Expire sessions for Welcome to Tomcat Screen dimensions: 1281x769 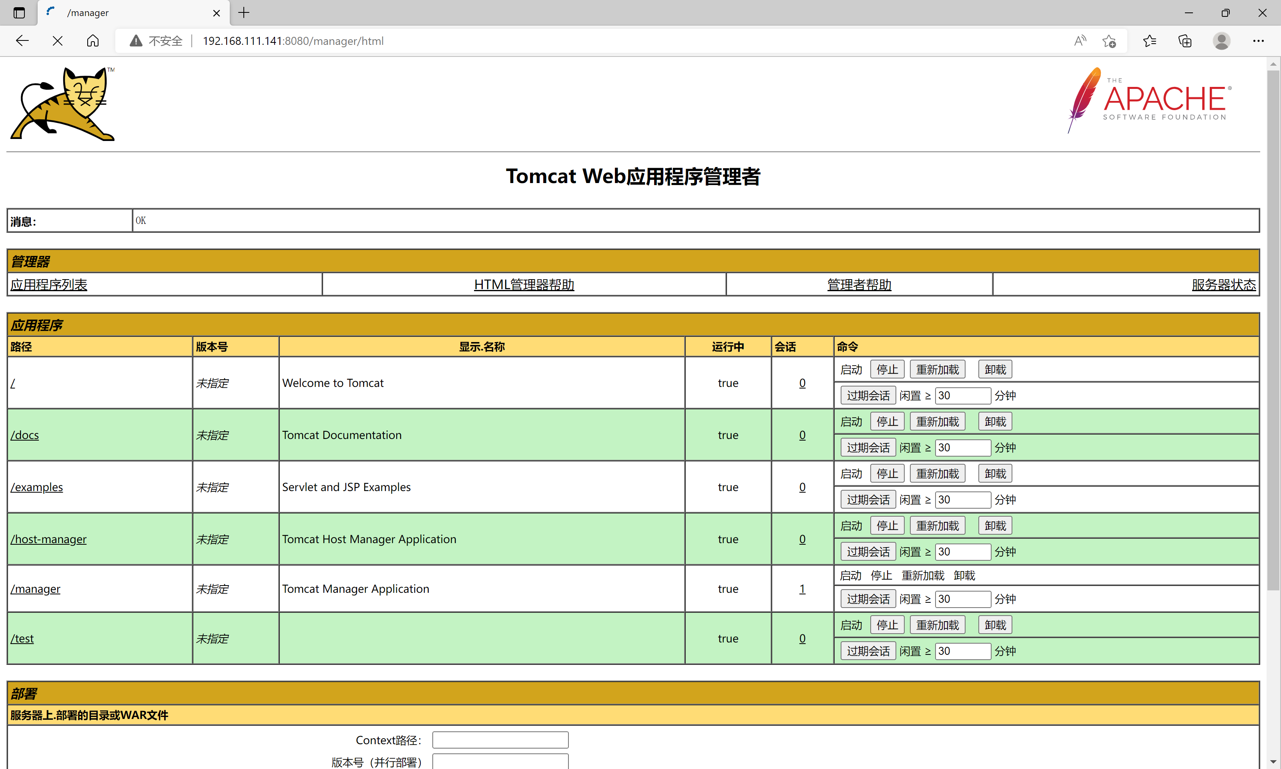[x=868, y=395]
